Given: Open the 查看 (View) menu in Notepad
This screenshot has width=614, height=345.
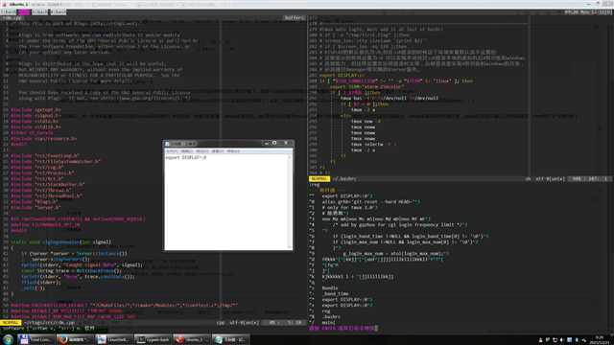Looking at the screenshot, I should 218,151.
